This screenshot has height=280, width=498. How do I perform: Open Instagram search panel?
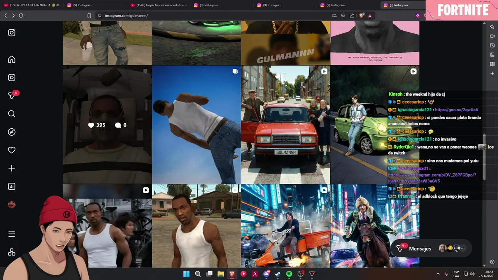coord(12,114)
